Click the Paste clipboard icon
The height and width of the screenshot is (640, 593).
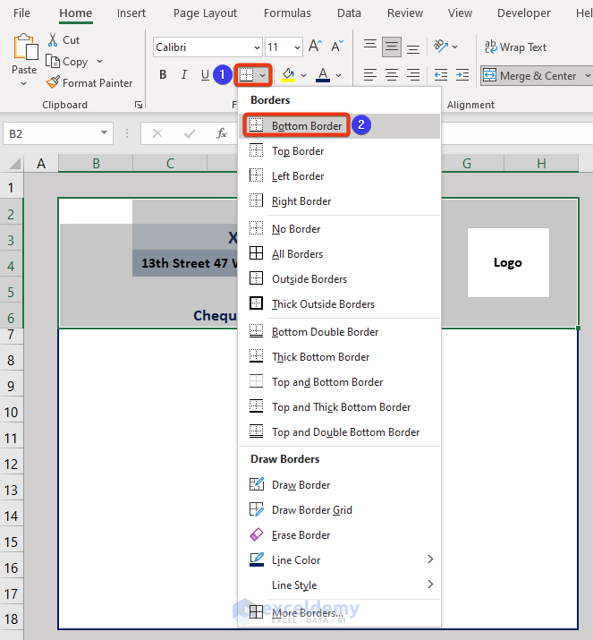(x=25, y=47)
